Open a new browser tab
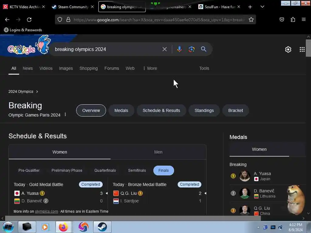This screenshot has width=311, height=233. pyautogui.click(x=250, y=7)
